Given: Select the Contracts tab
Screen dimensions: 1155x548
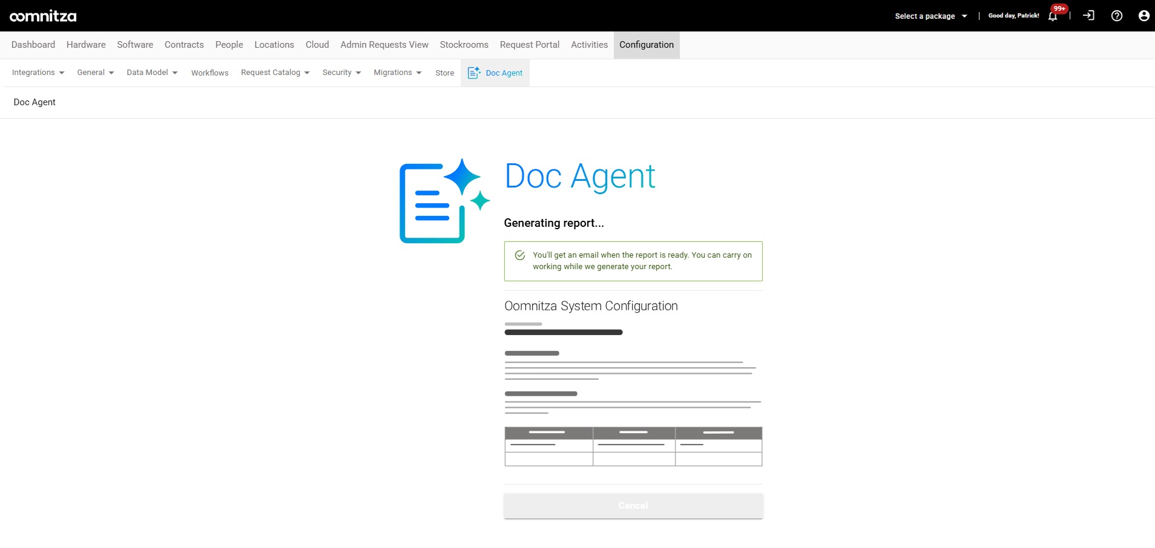Looking at the screenshot, I should point(184,45).
